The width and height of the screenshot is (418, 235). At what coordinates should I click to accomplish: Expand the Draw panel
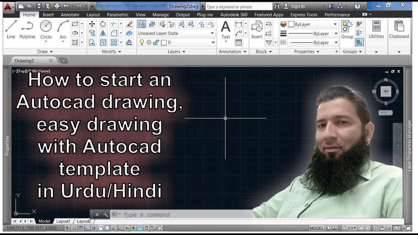45,52
